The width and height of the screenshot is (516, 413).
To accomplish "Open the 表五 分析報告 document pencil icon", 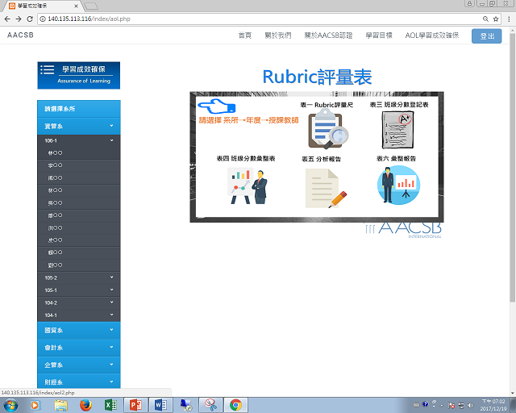I will (326, 189).
